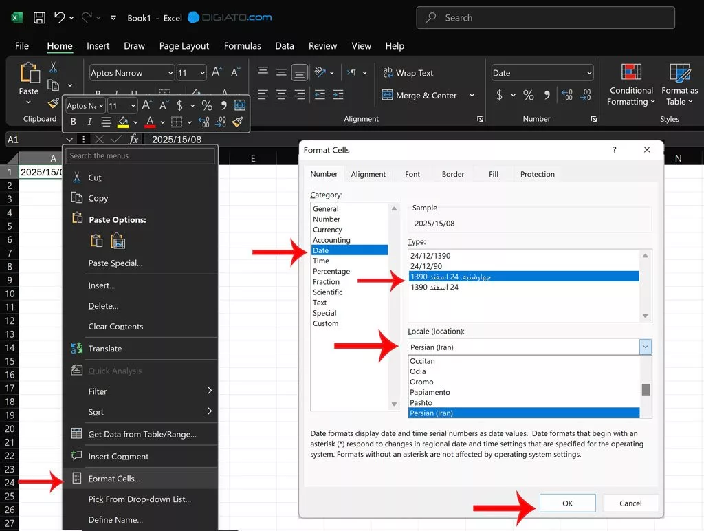Choose Paste Special... from the context menu
The image size is (704, 531).
point(140,263)
